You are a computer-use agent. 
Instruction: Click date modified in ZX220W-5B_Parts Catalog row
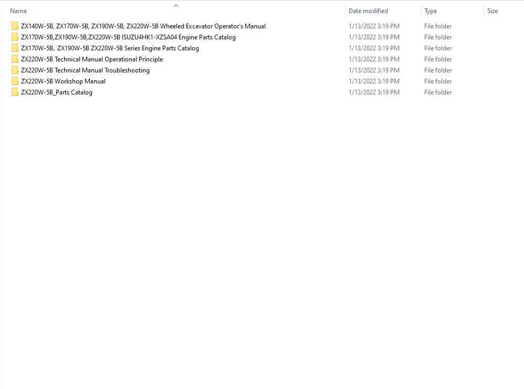[x=374, y=92]
